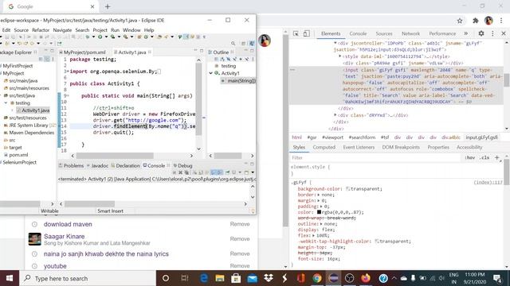Click the Eclipse toolbar search magnifier icon
Image resolution: width=510 pixels, height=286 pixels.
coord(233,43)
